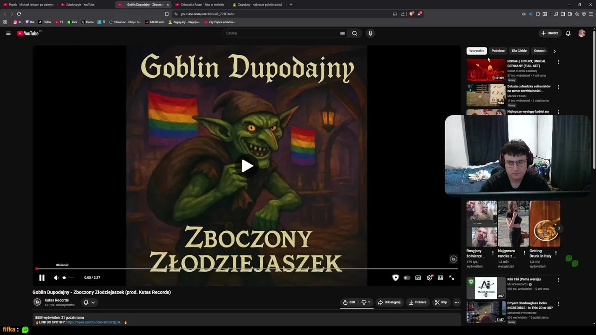Viewport: 596px width, 335px height.
Task: Open the TikTok bookmark
Action: coord(45,22)
